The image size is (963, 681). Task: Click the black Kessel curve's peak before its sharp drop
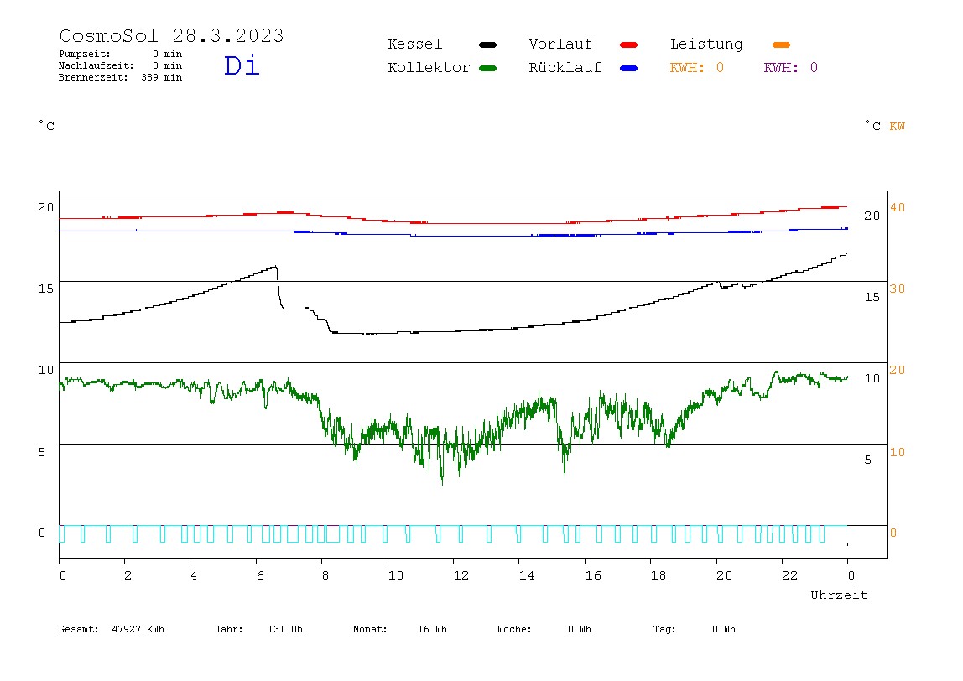point(276,267)
